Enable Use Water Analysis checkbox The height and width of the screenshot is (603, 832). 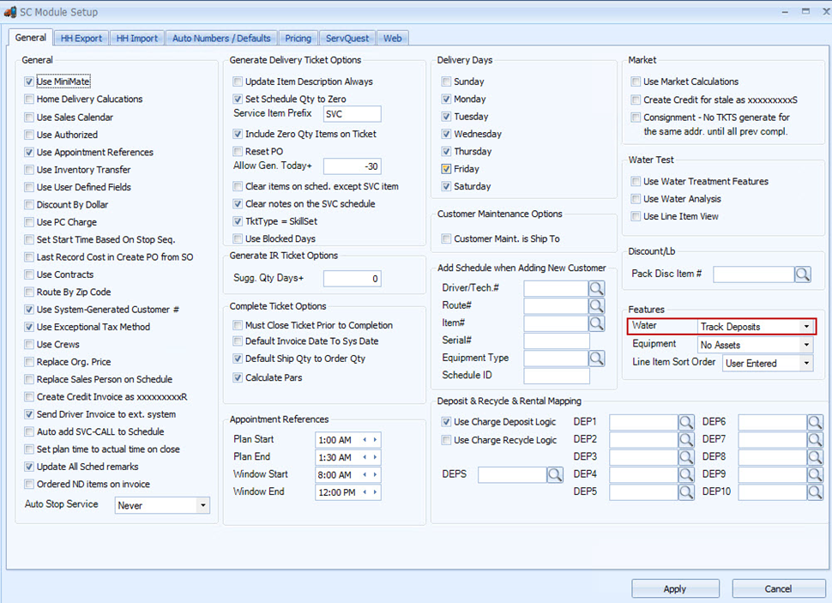[x=636, y=199]
